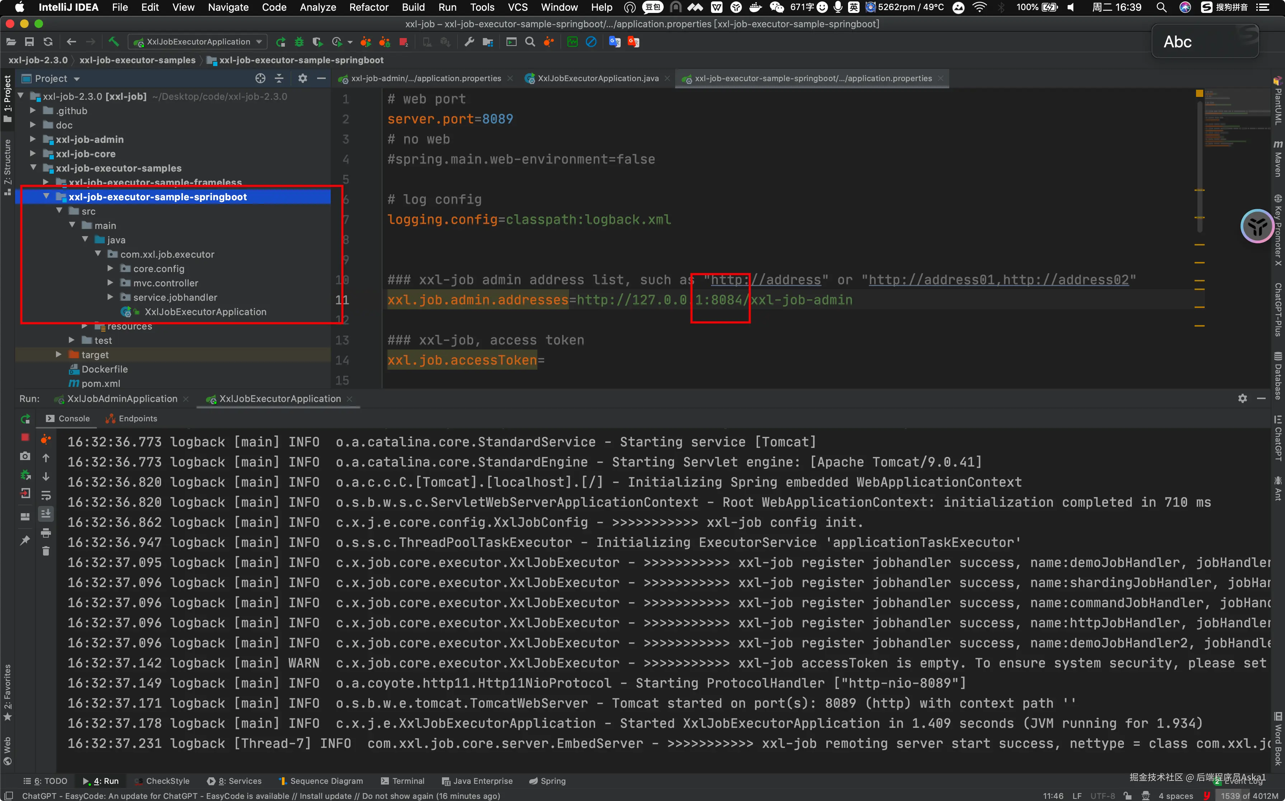Switch to XxlJobExecutorApplication.java editor tab

(x=598, y=78)
